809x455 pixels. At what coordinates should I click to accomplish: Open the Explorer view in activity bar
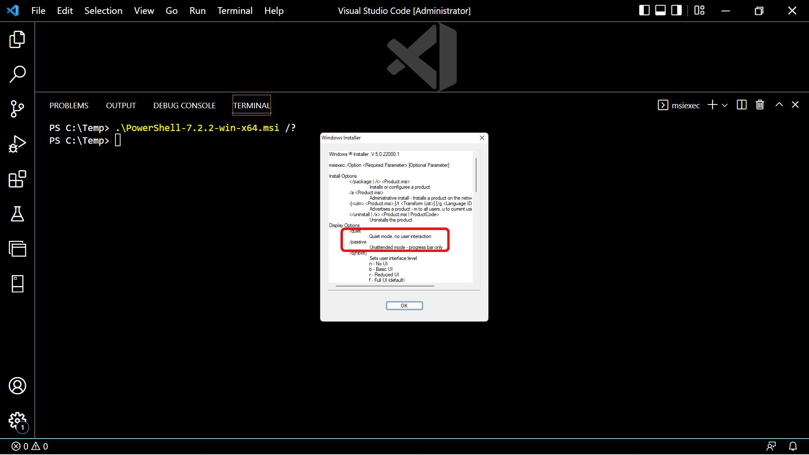click(17, 40)
